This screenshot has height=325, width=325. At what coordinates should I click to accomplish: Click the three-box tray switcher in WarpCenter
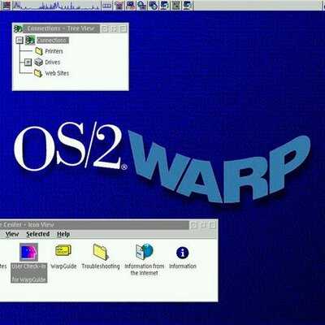106,5
